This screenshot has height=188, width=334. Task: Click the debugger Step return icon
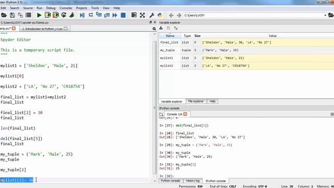tap(107, 15)
